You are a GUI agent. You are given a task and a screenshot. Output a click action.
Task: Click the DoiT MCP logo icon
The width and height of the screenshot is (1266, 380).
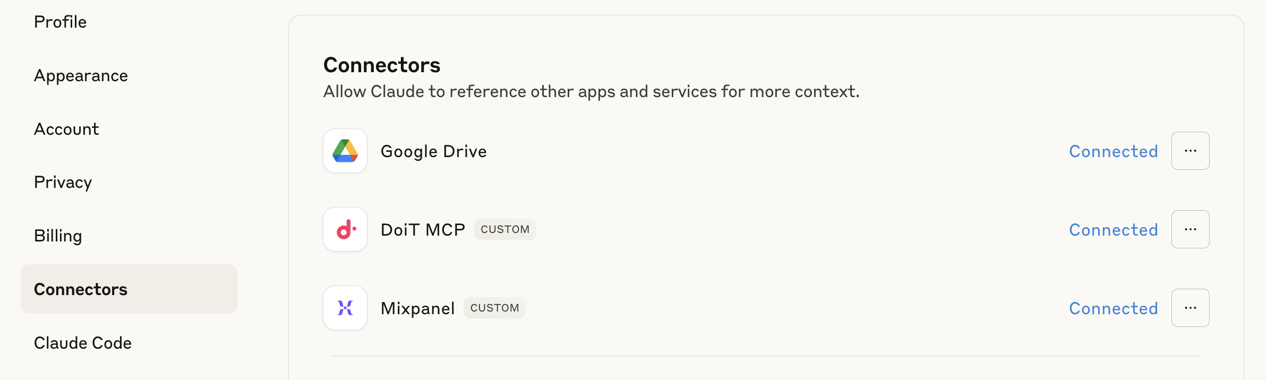point(345,230)
